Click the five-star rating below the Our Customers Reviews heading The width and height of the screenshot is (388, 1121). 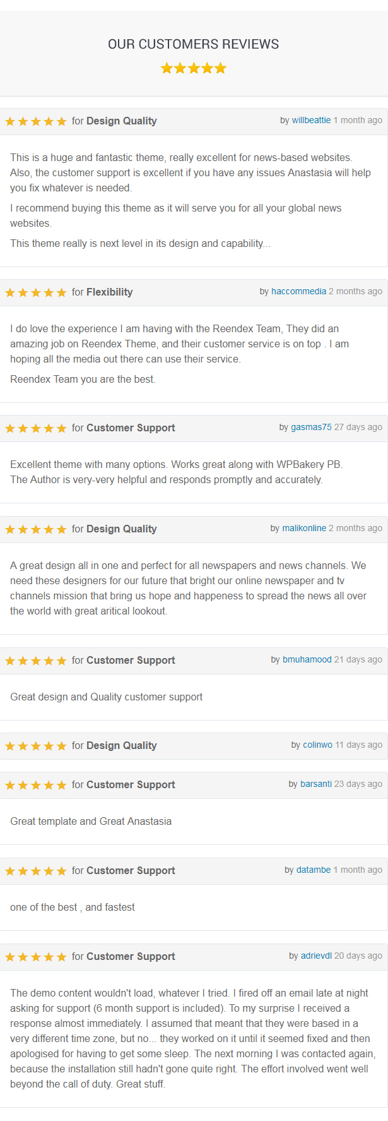pyautogui.click(x=193, y=68)
